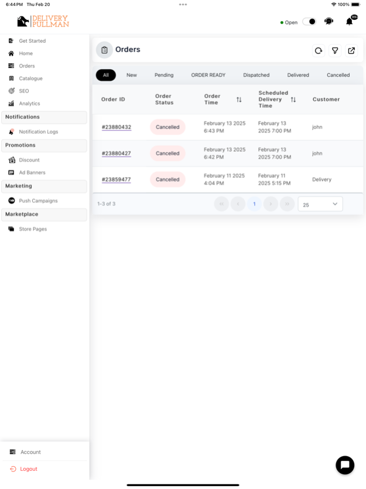This screenshot has width=366, height=489.
Task: Click the Push Campaigns icon
Action: coord(12,201)
